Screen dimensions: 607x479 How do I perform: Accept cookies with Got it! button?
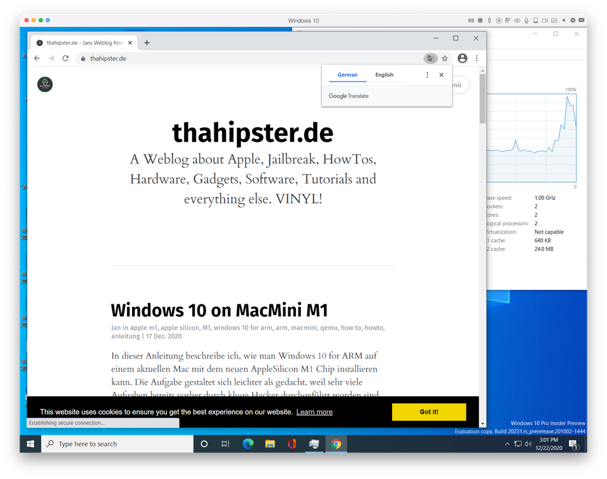429,412
